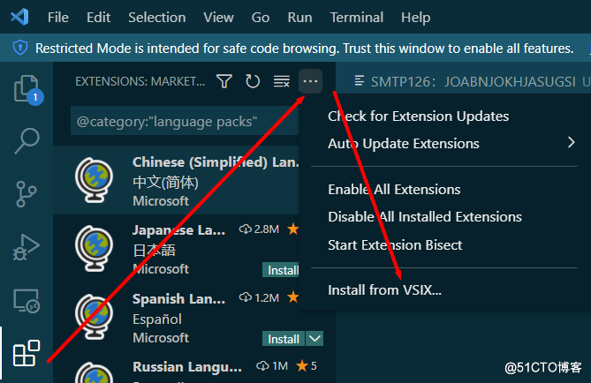Install the Japanese language pack
Screen dimensions: 591x383
[281, 270]
